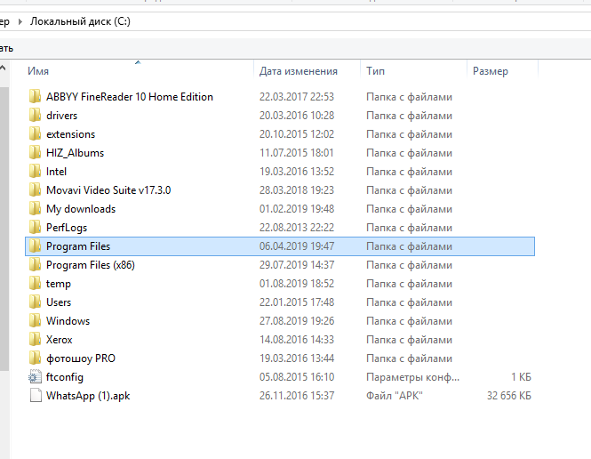Screen dimensions: 591x459
Task: Click the Файл "APK" type cell
Action: [x=395, y=395]
